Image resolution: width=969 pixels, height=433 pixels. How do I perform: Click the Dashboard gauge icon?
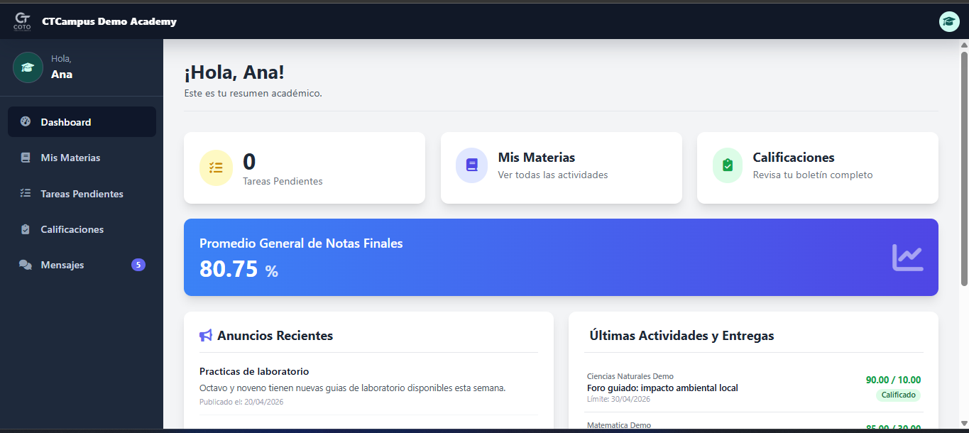click(26, 122)
